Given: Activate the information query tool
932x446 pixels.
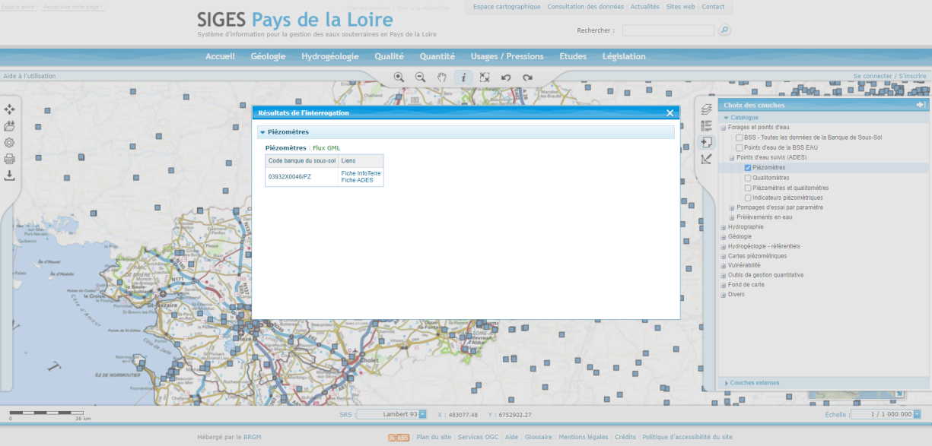Looking at the screenshot, I should 463,77.
